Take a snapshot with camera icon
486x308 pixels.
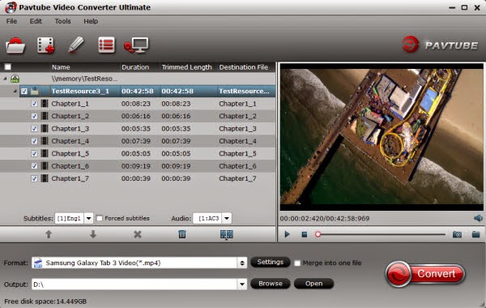point(457,234)
